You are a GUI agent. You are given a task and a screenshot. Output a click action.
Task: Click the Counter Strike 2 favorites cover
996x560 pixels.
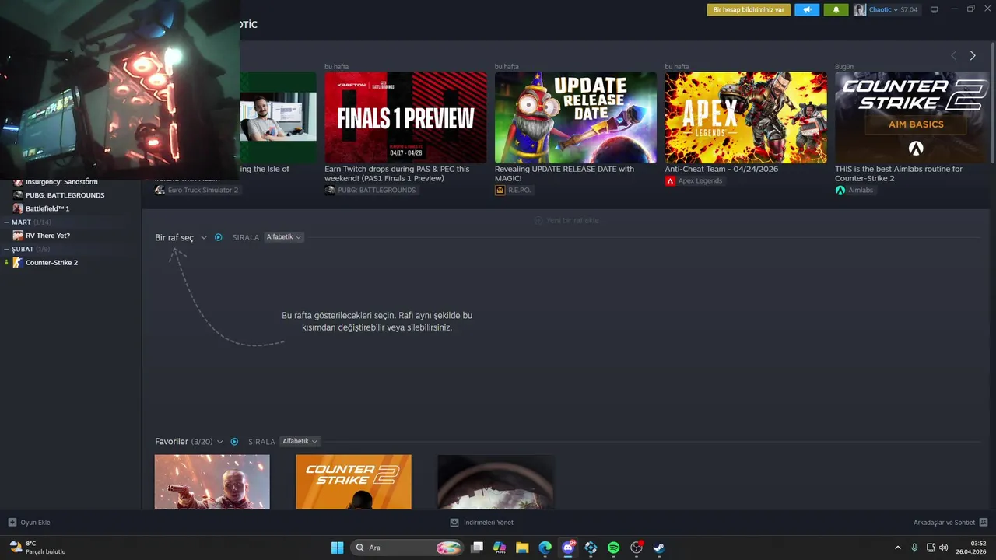tap(353, 482)
